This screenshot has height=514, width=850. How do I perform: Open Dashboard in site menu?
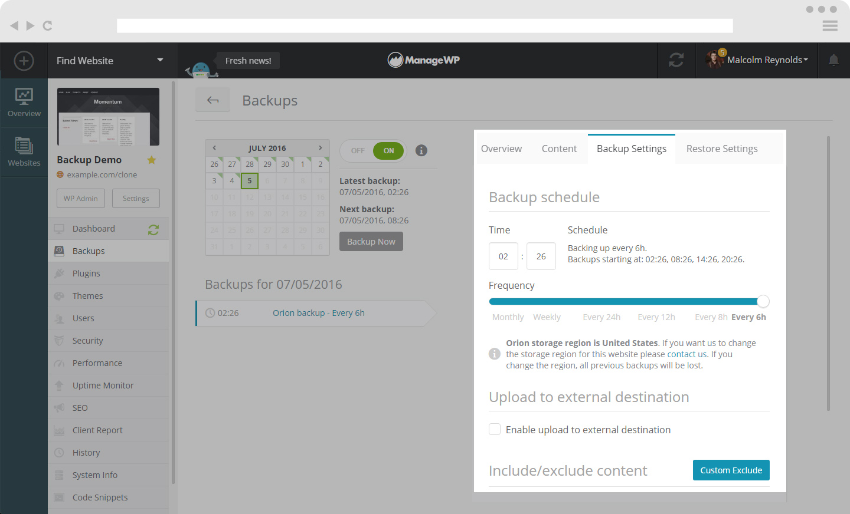pyautogui.click(x=109, y=229)
